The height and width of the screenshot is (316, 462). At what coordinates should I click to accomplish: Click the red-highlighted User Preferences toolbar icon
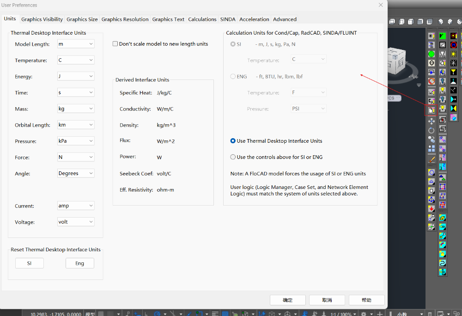431,110
